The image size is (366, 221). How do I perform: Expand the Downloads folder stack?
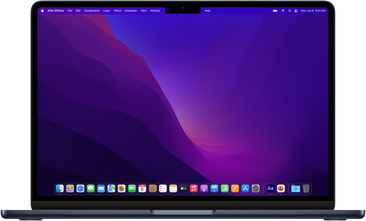[295, 189]
